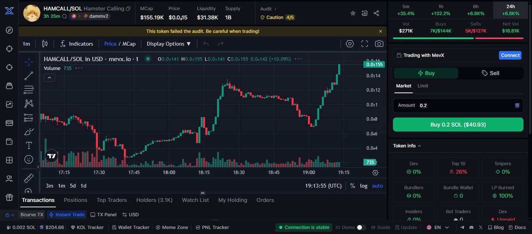Switch to the Positions tab

click(75, 200)
